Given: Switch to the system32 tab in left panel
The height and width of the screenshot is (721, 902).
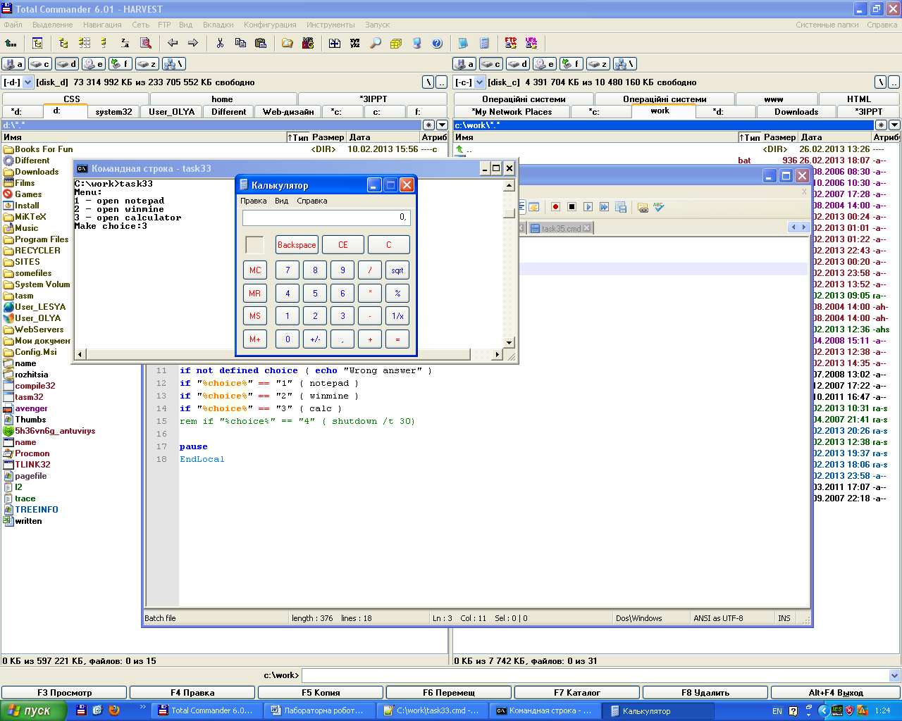Looking at the screenshot, I should tap(113, 111).
